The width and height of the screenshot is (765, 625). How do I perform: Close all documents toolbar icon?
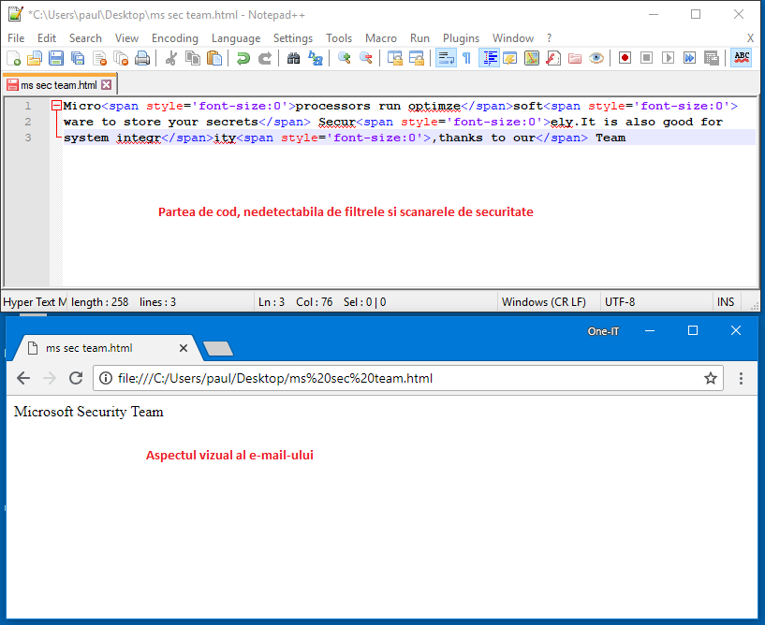(121, 59)
